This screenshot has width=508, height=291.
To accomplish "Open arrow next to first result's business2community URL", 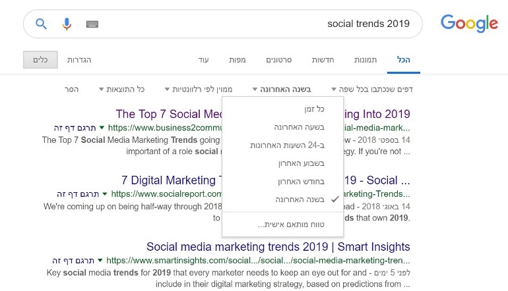I will (102, 127).
